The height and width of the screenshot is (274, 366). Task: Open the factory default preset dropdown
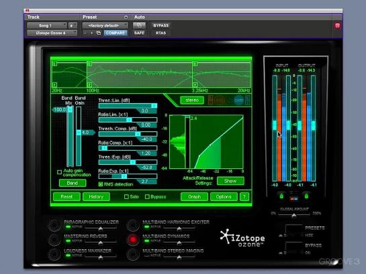[105, 25]
